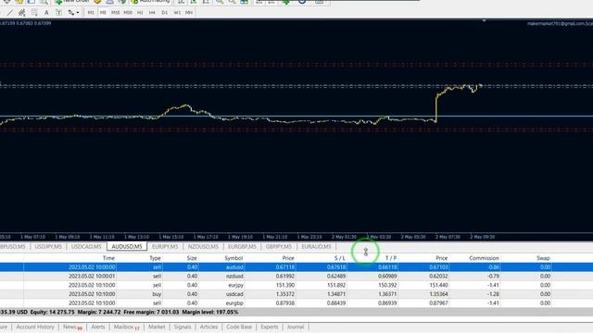Click open price 1.35372

[284, 294]
